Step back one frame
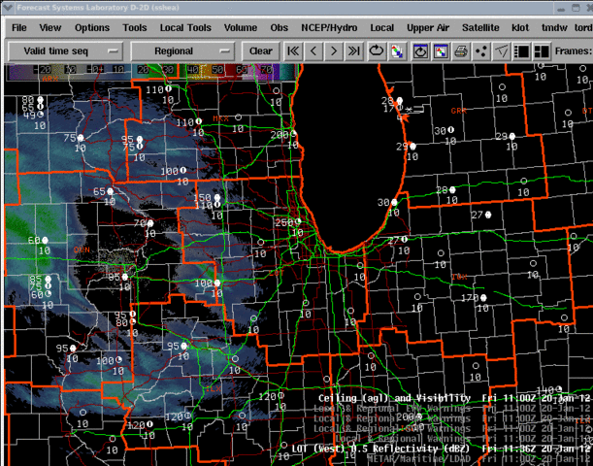 pos(313,50)
